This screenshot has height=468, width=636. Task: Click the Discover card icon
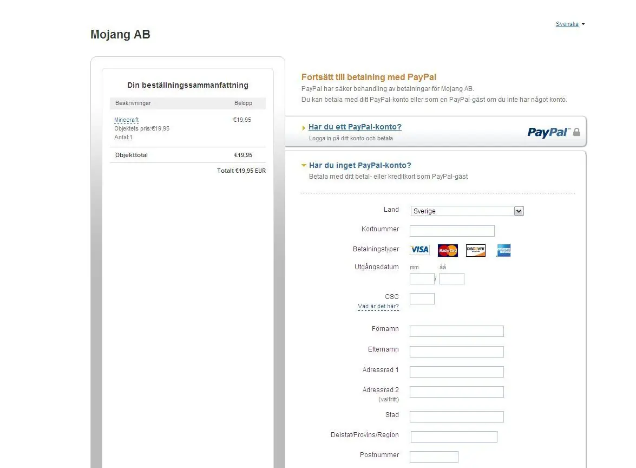click(476, 250)
